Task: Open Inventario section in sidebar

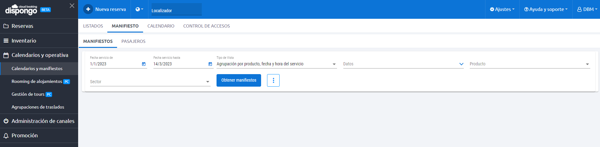Action: pyautogui.click(x=39, y=41)
